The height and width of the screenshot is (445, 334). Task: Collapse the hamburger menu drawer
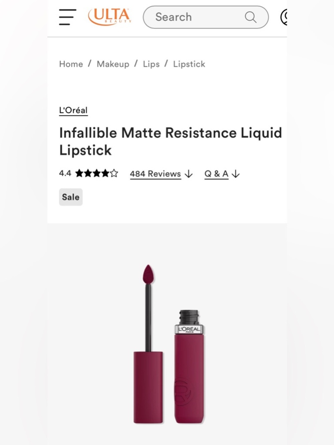pyautogui.click(x=66, y=17)
